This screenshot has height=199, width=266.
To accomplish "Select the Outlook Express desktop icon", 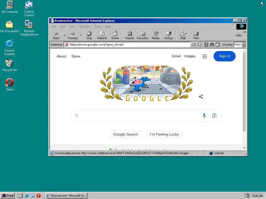I will [x=29, y=9].
